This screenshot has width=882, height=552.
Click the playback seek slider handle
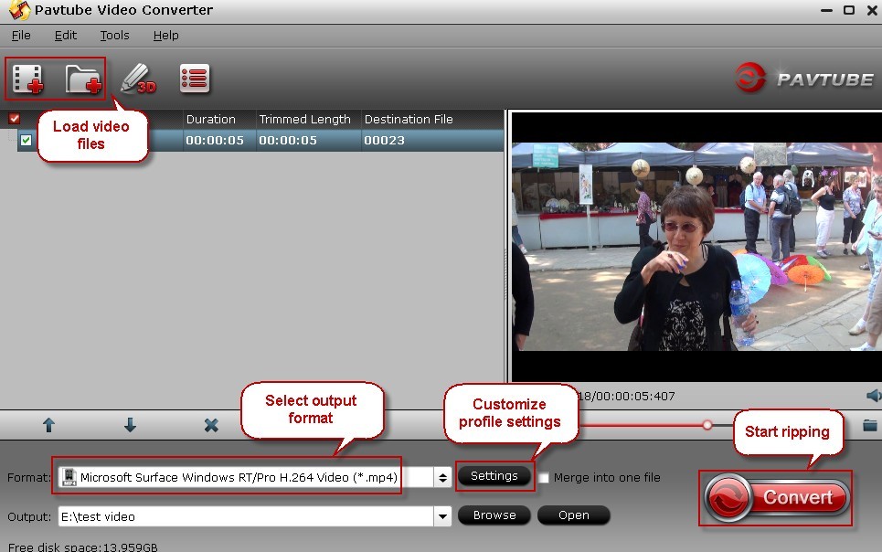(x=707, y=425)
